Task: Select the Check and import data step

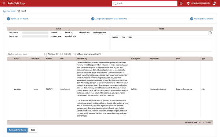Action: [x=201, y=19]
